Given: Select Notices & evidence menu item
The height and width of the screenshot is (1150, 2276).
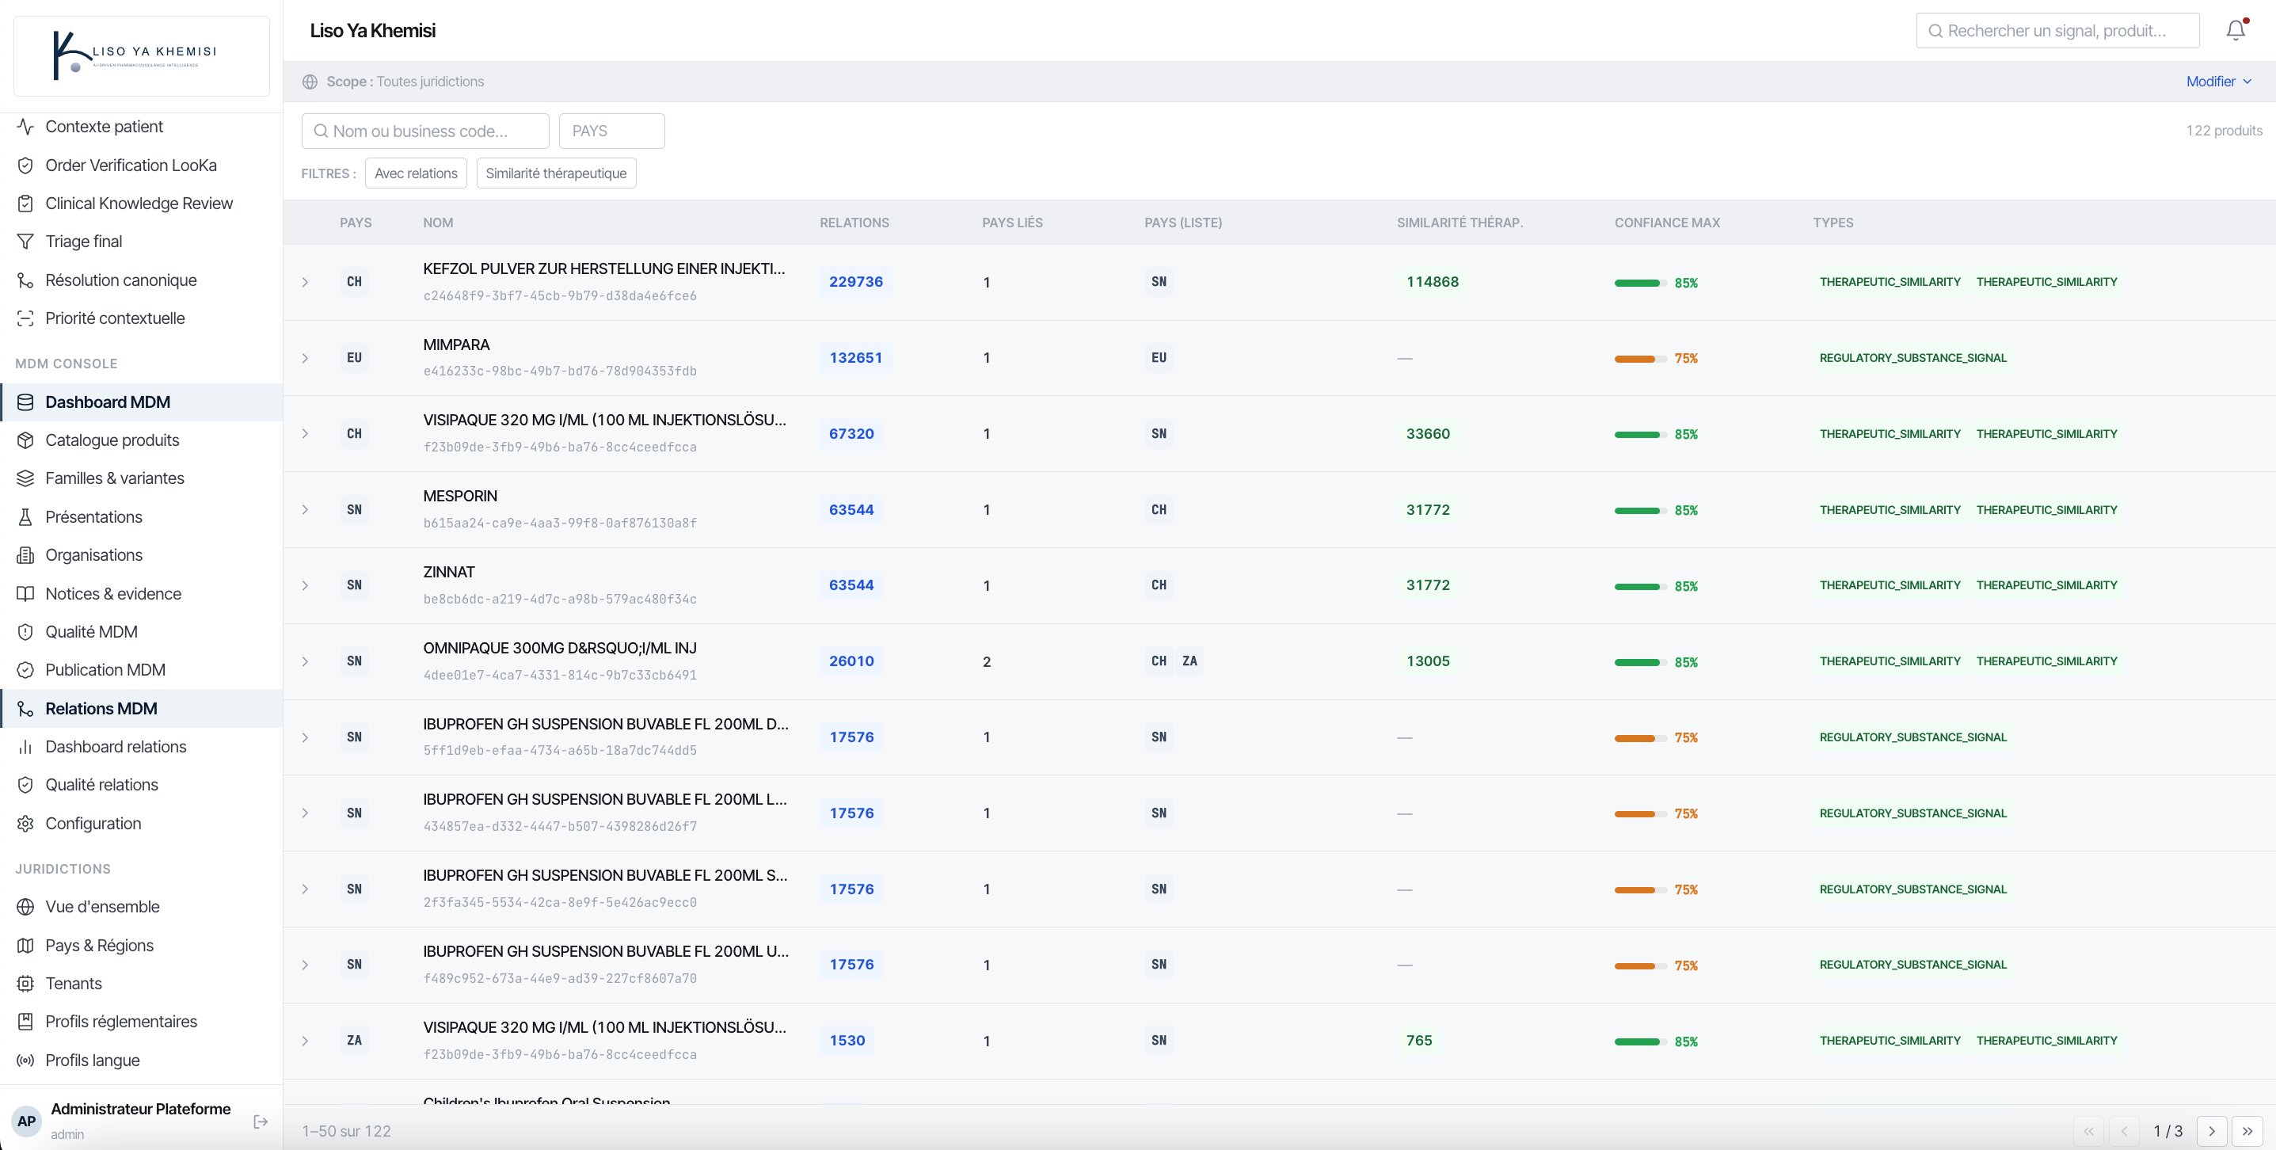Looking at the screenshot, I should tap(142, 594).
